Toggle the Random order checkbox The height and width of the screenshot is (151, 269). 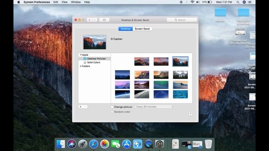tap(112, 112)
